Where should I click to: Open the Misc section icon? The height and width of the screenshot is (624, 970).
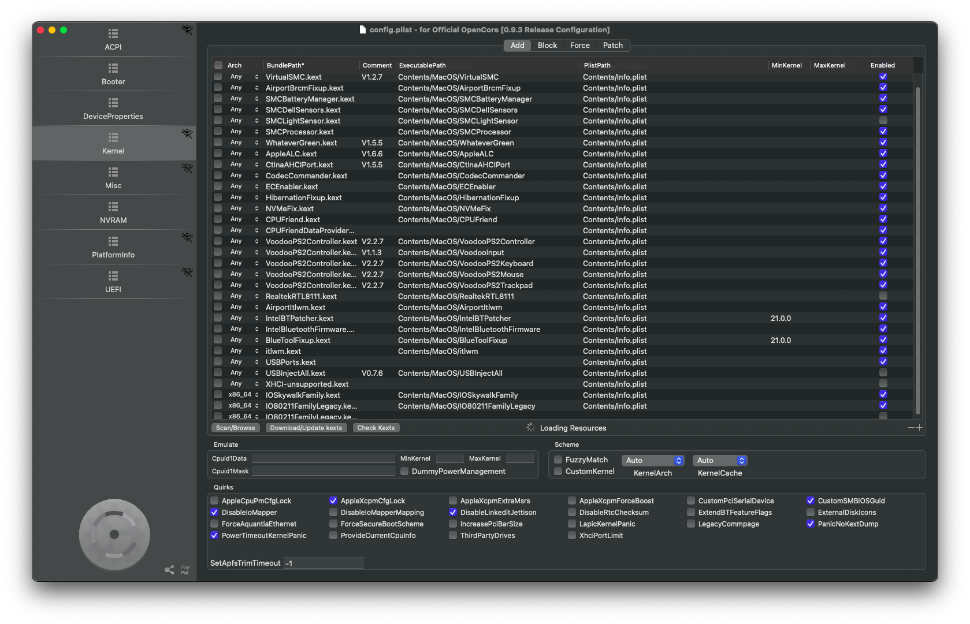[x=113, y=172]
